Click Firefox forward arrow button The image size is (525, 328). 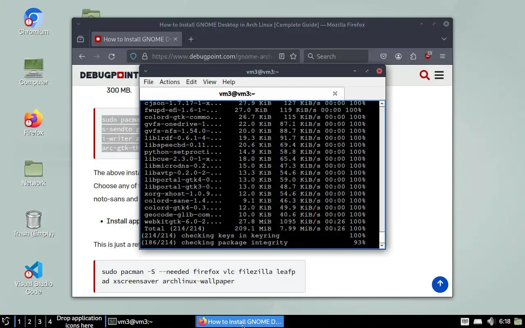click(97, 56)
